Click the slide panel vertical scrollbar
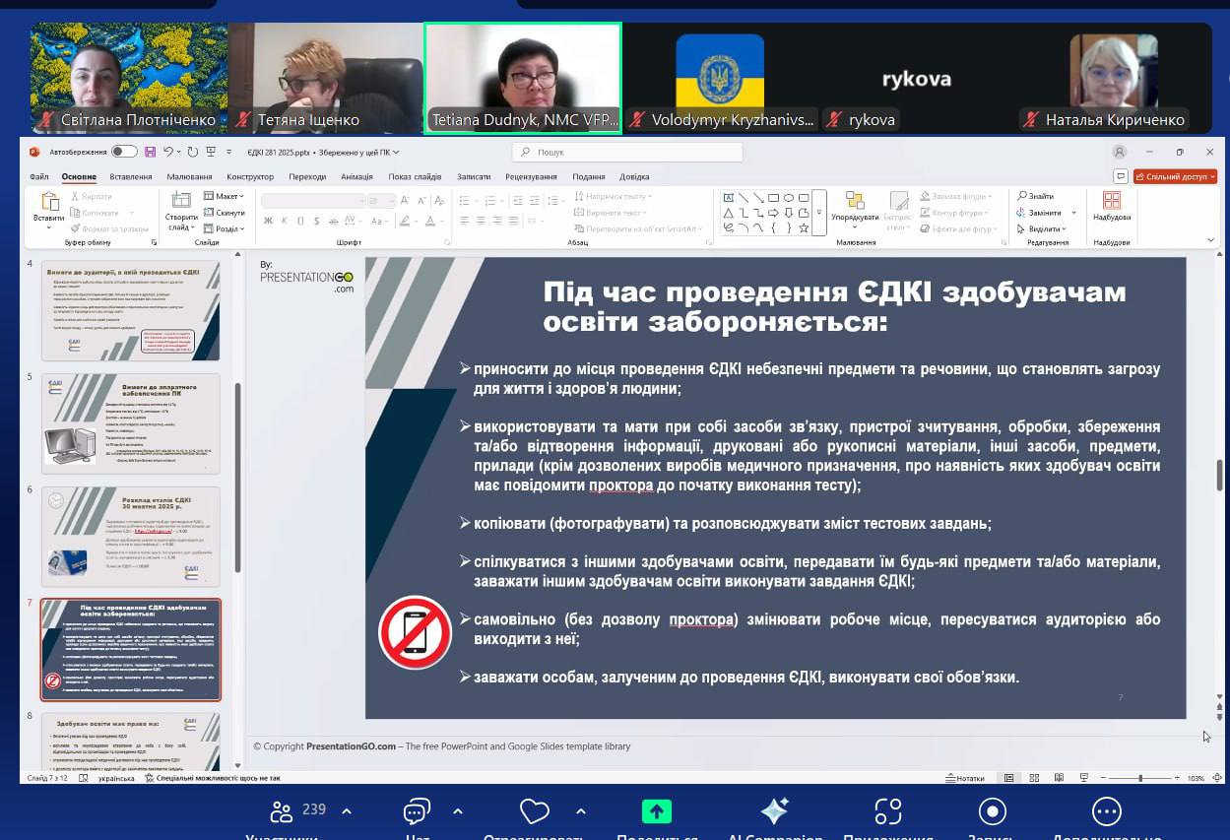1230x840 pixels. (x=237, y=476)
